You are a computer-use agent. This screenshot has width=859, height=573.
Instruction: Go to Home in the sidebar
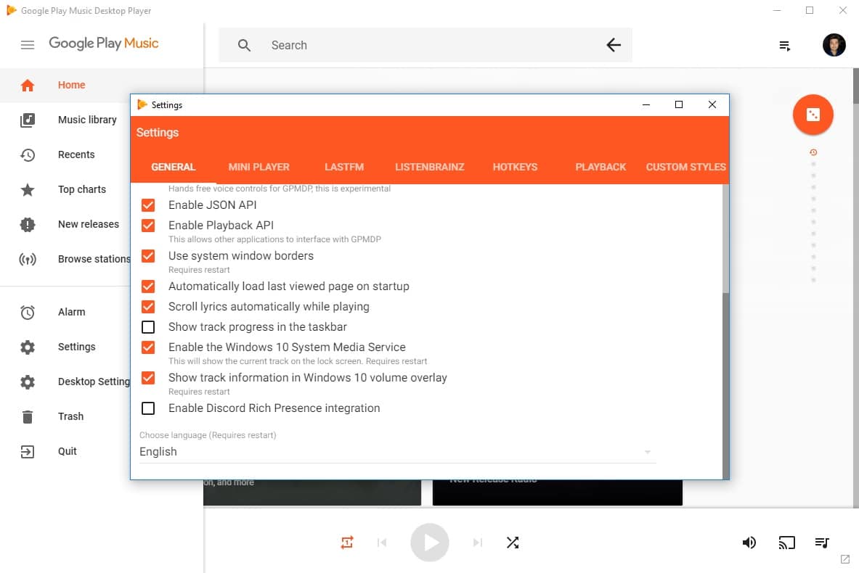pos(72,85)
